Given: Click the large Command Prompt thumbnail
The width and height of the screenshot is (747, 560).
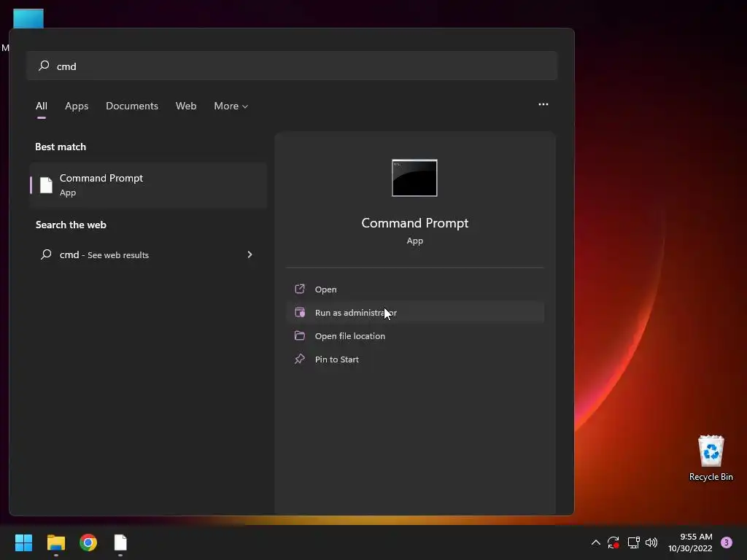Looking at the screenshot, I should (x=414, y=178).
